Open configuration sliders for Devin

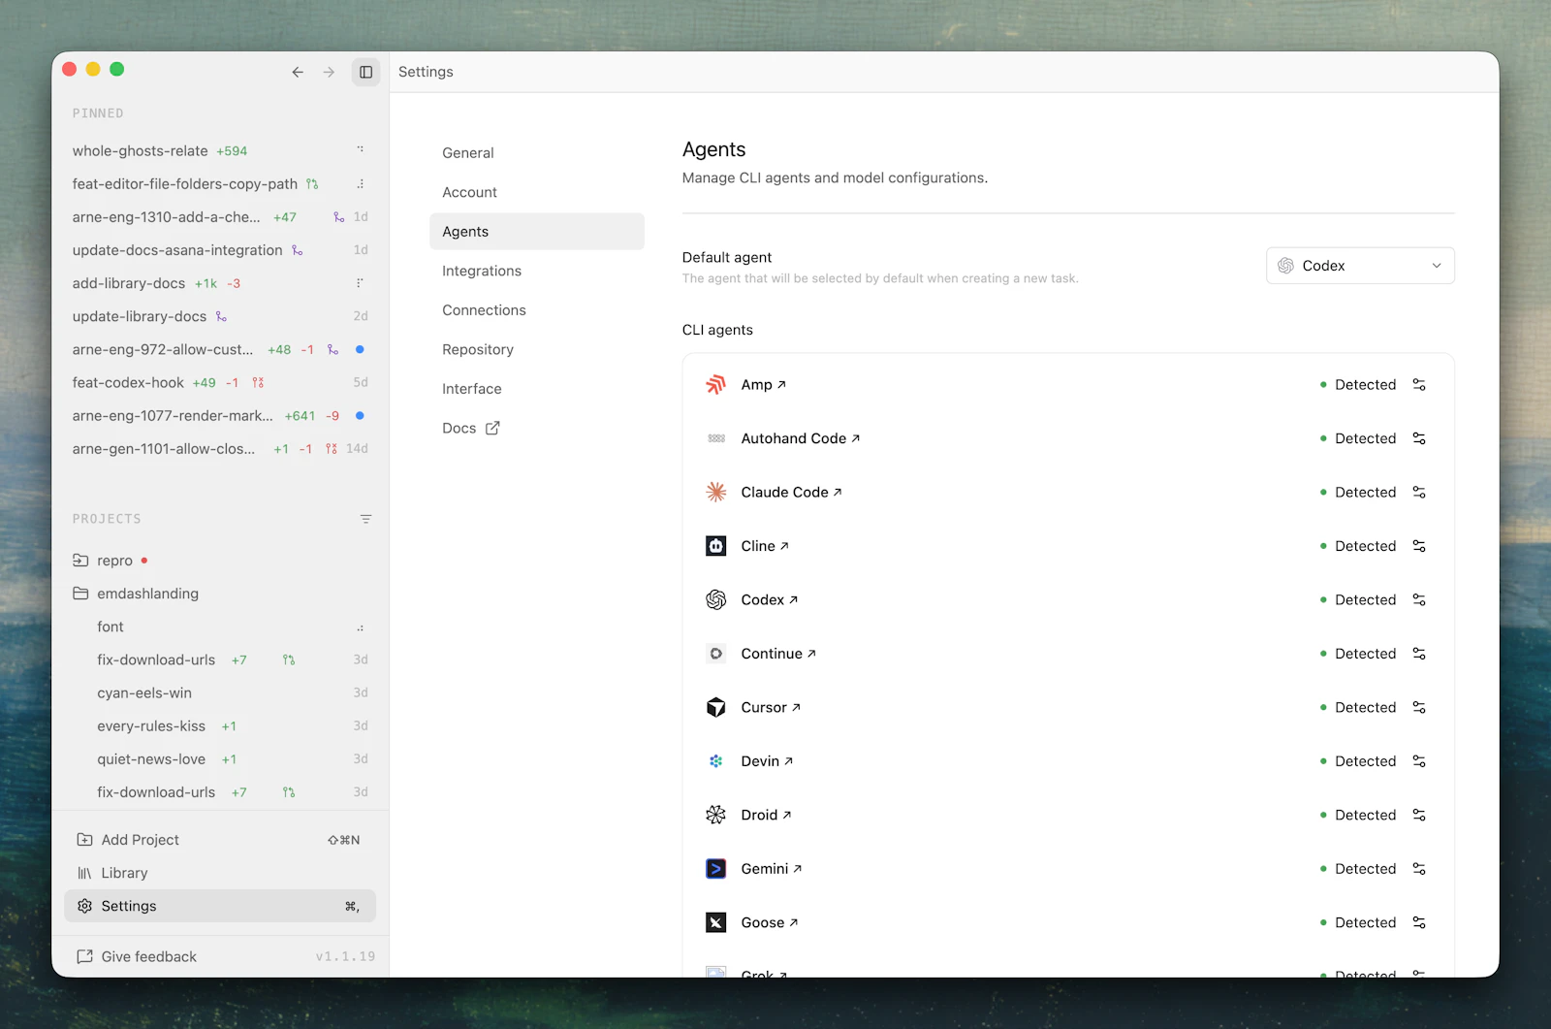[x=1419, y=761]
